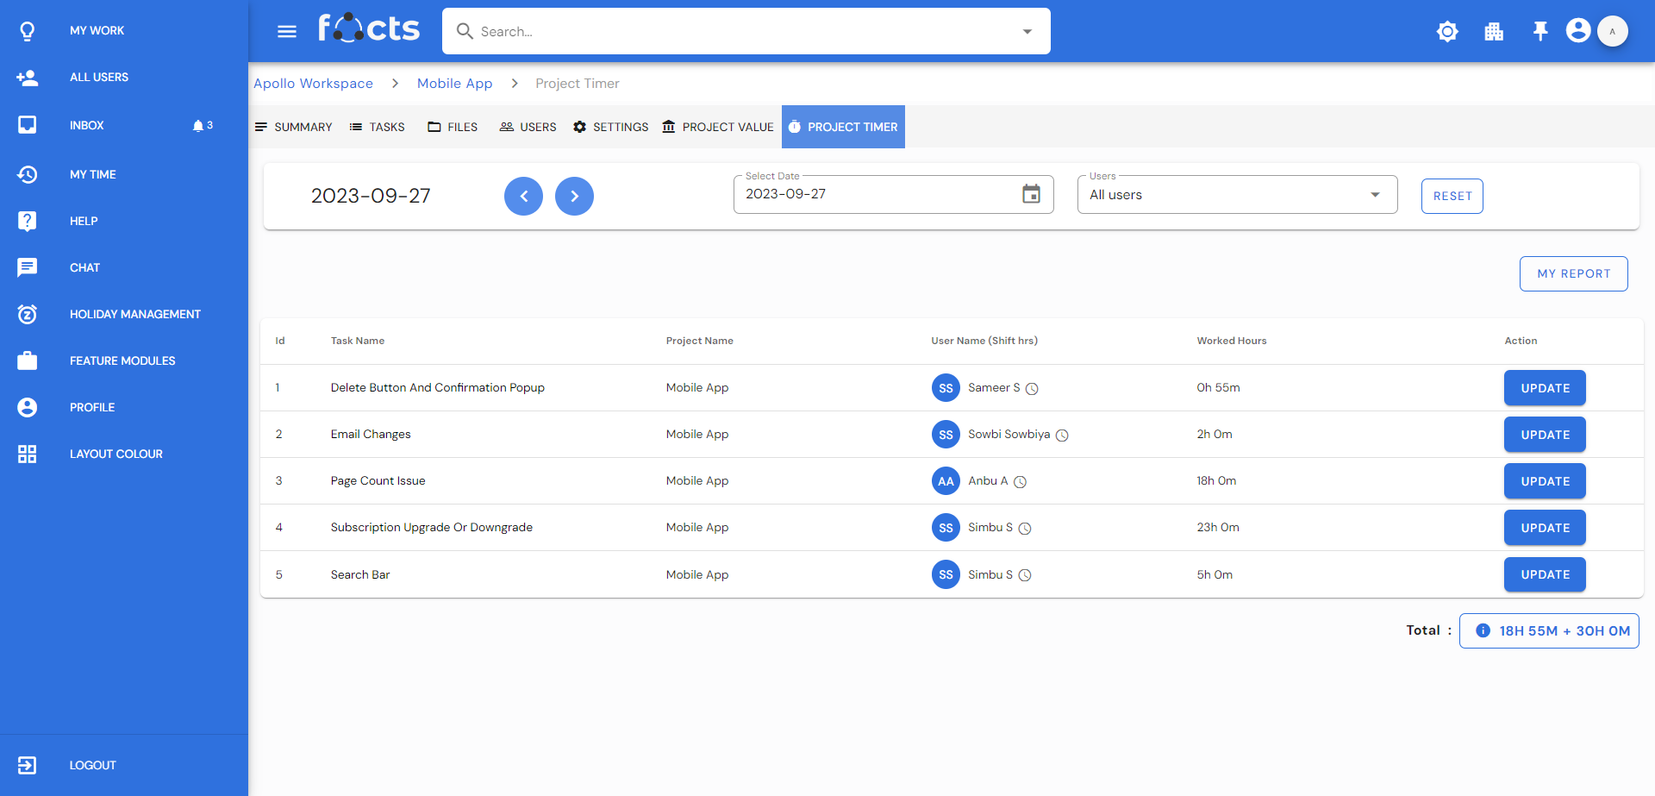Click the hamburger menu icon
The height and width of the screenshot is (796, 1655).
(x=287, y=32)
